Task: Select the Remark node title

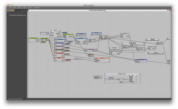Action: (115, 48)
